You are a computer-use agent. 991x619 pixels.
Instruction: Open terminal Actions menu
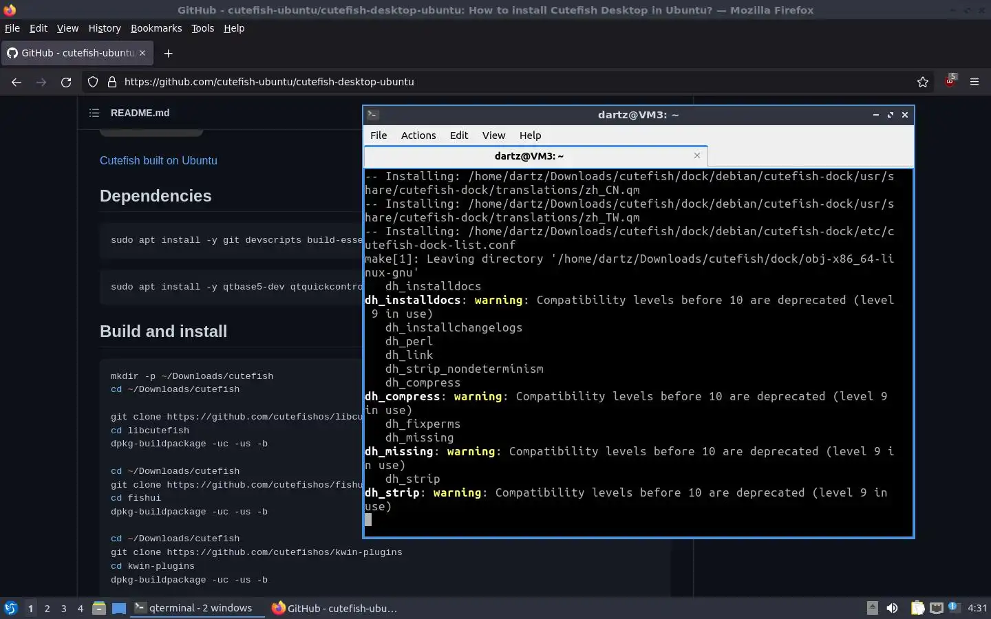(418, 135)
